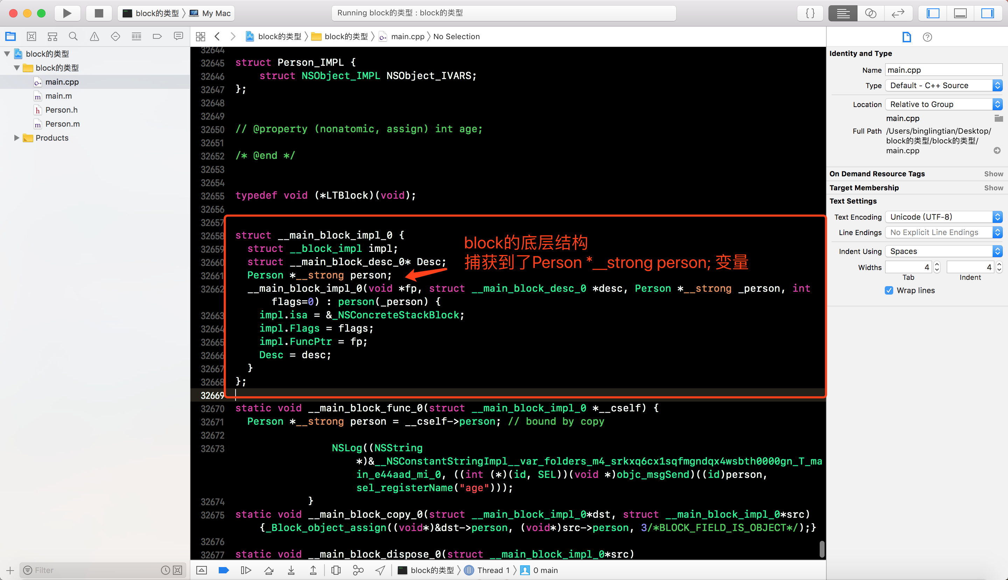Open the Find navigator search icon
Viewport: 1008px width, 580px height.
(73, 37)
